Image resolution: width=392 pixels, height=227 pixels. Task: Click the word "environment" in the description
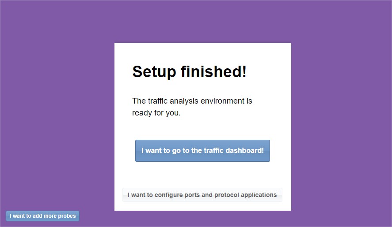223,101
